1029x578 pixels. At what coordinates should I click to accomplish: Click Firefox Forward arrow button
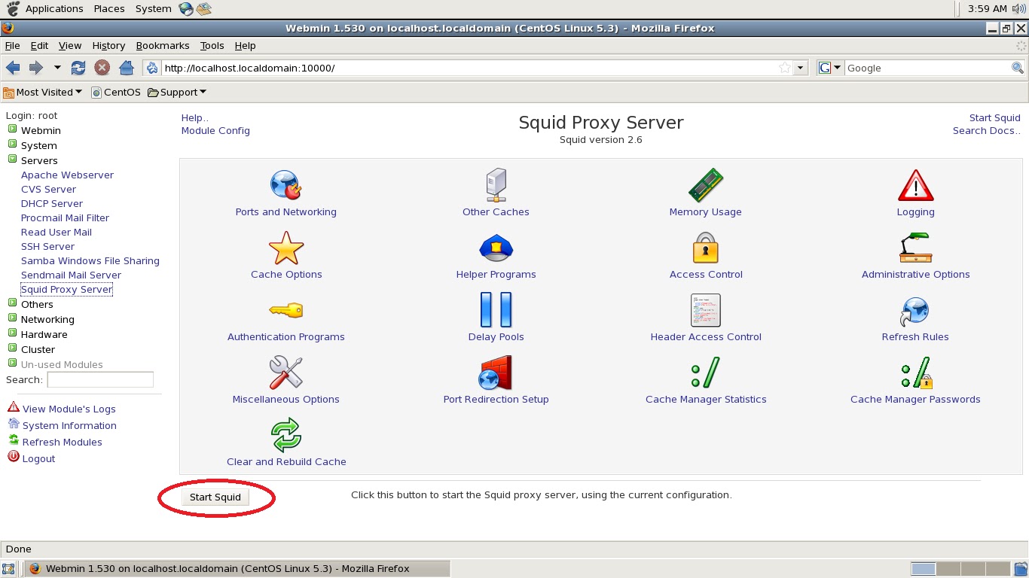[35, 68]
